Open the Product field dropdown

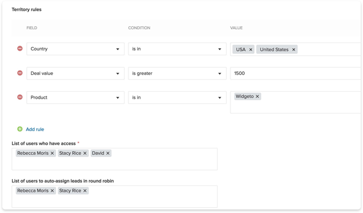(x=76, y=97)
